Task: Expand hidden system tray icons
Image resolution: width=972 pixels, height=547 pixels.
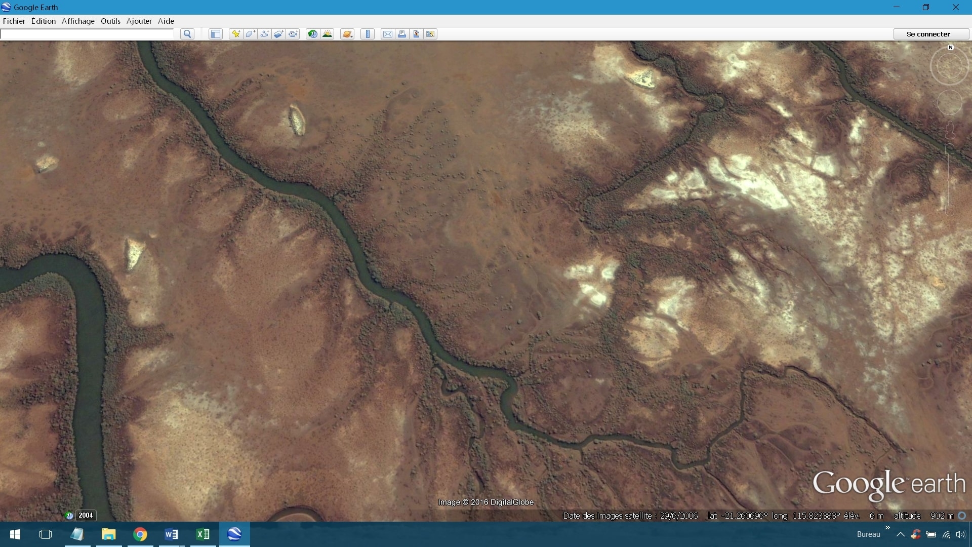Action: [900, 534]
